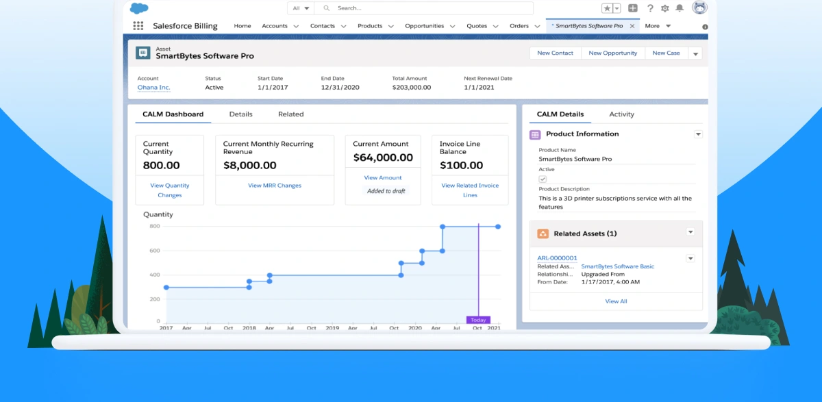
Task: Open more actions dropdown beside New Case
Action: coord(695,53)
